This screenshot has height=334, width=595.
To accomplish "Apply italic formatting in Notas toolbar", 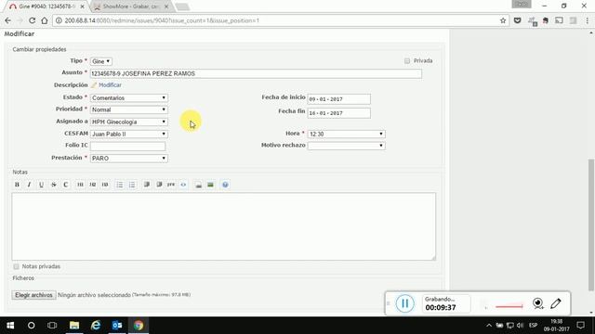I will 29,185.
